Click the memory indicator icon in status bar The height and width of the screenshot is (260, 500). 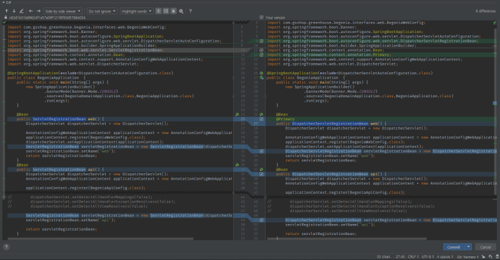497,256
